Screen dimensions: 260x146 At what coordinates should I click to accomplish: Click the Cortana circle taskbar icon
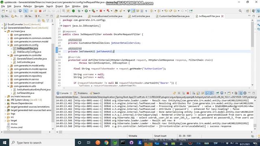coord(80,142)
